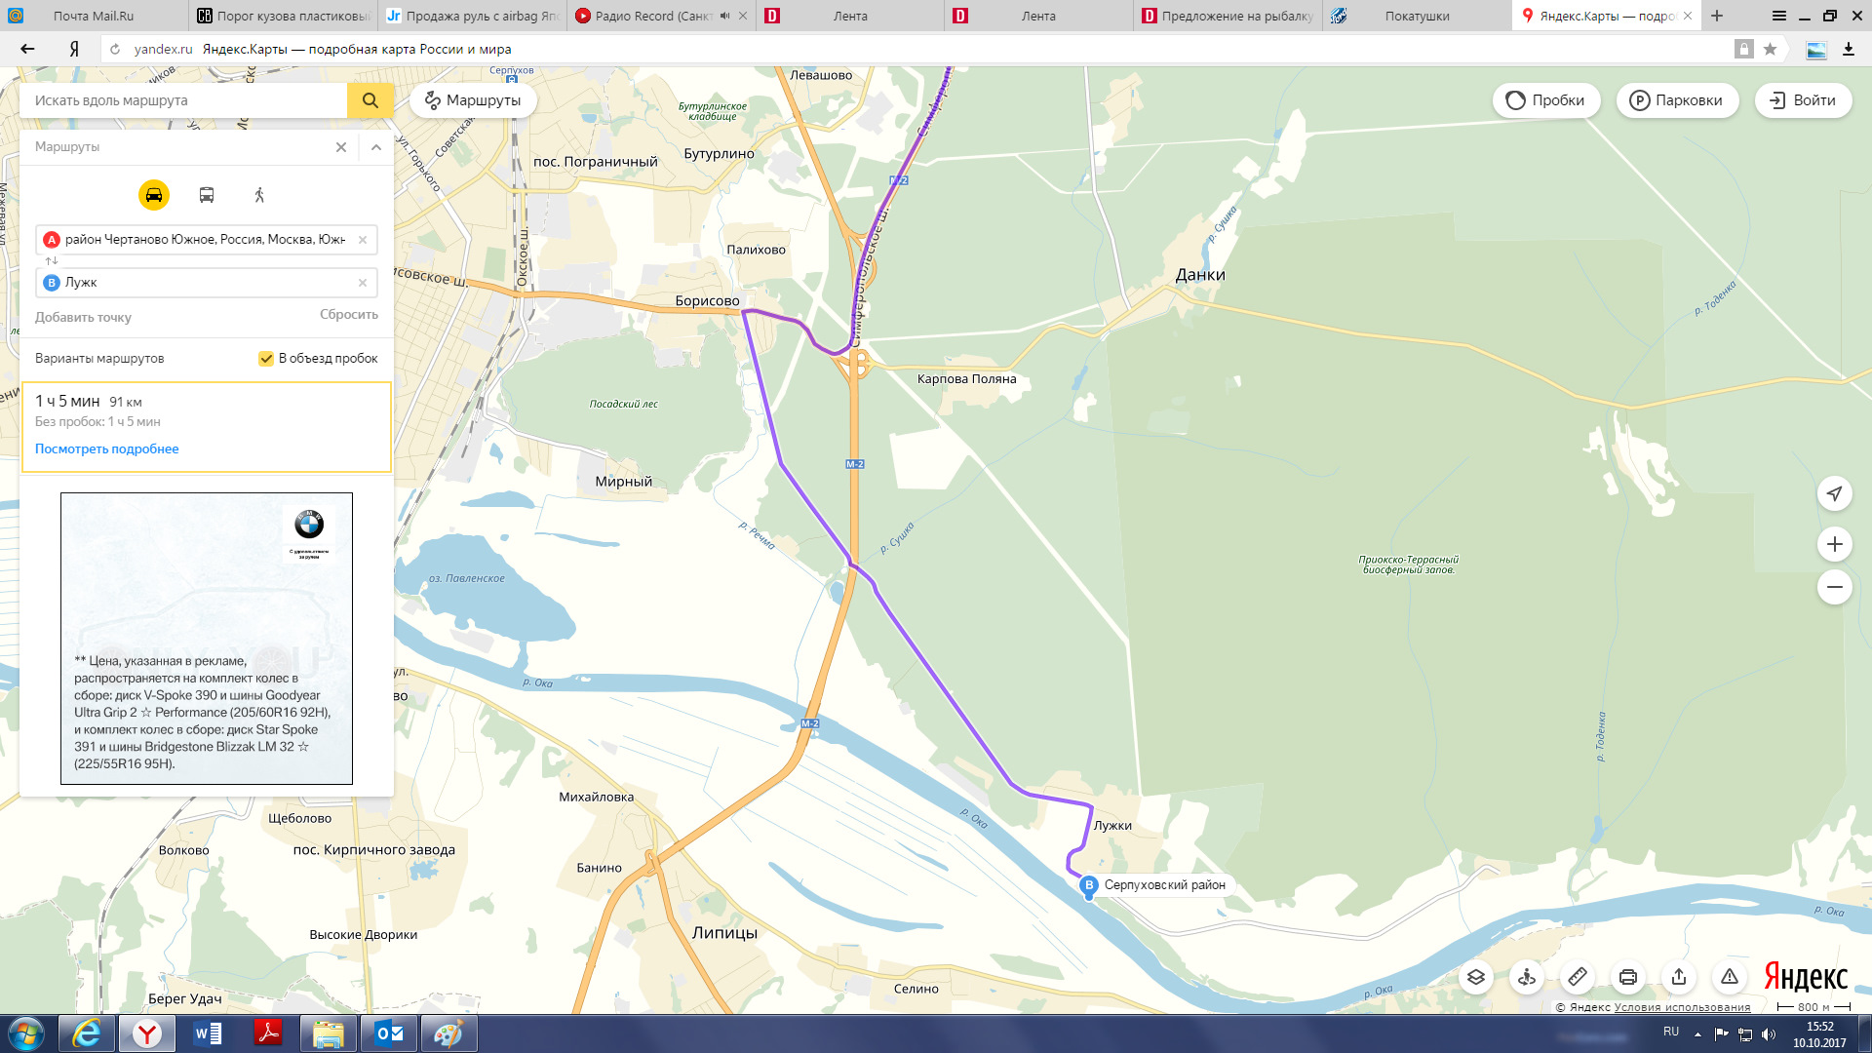Clear the start point Чертаново Южное field
Screen dimensions: 1872x1053
pos(363,240)
